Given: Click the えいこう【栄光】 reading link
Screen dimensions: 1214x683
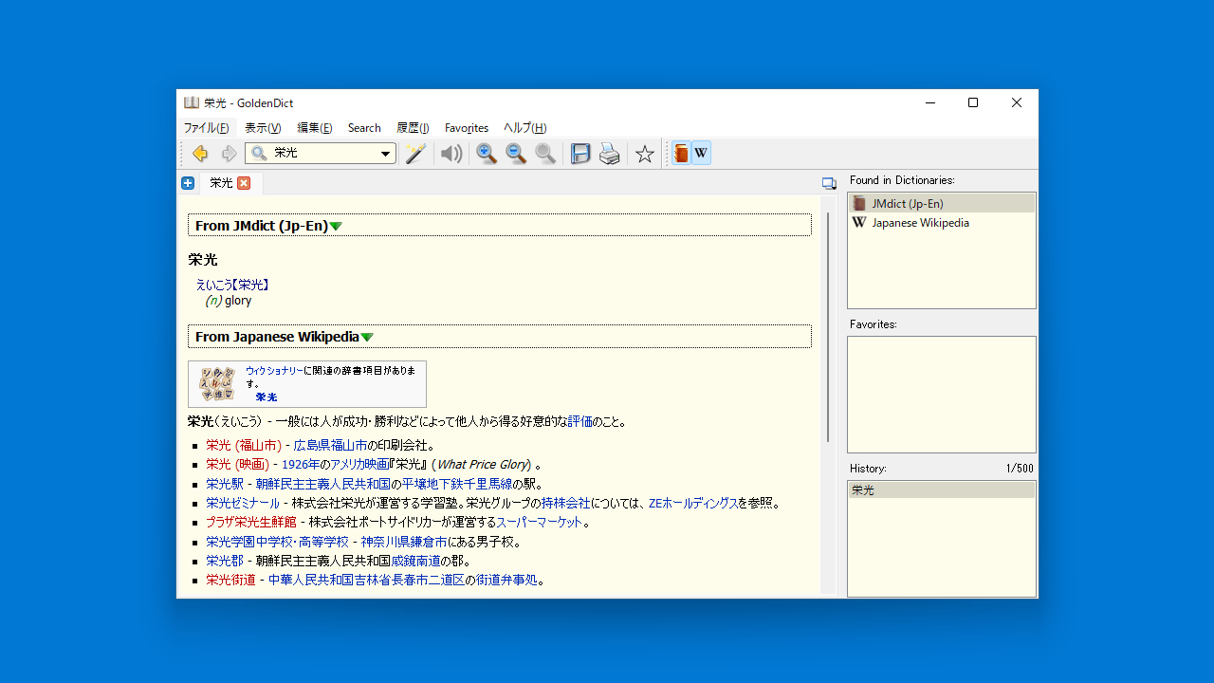Looking at the screenshot, I should coord(233,285).
